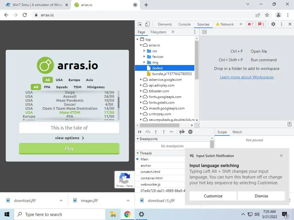Close the DevTools panel
This screenshot has width=294, height=220.
pos(290,24)
